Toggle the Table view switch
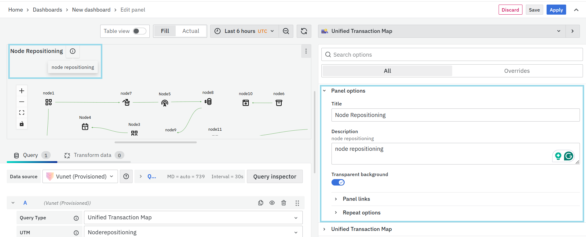This screenshot has width=586, height=237. click(x=140, y=31)
